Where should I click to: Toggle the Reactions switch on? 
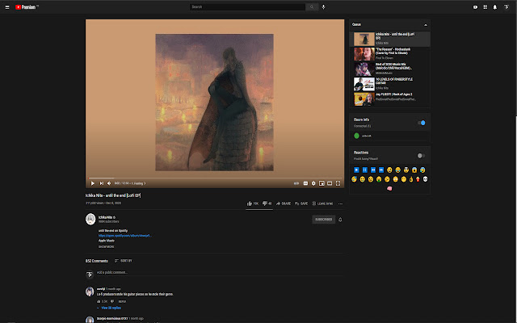(x=421, y=156)
